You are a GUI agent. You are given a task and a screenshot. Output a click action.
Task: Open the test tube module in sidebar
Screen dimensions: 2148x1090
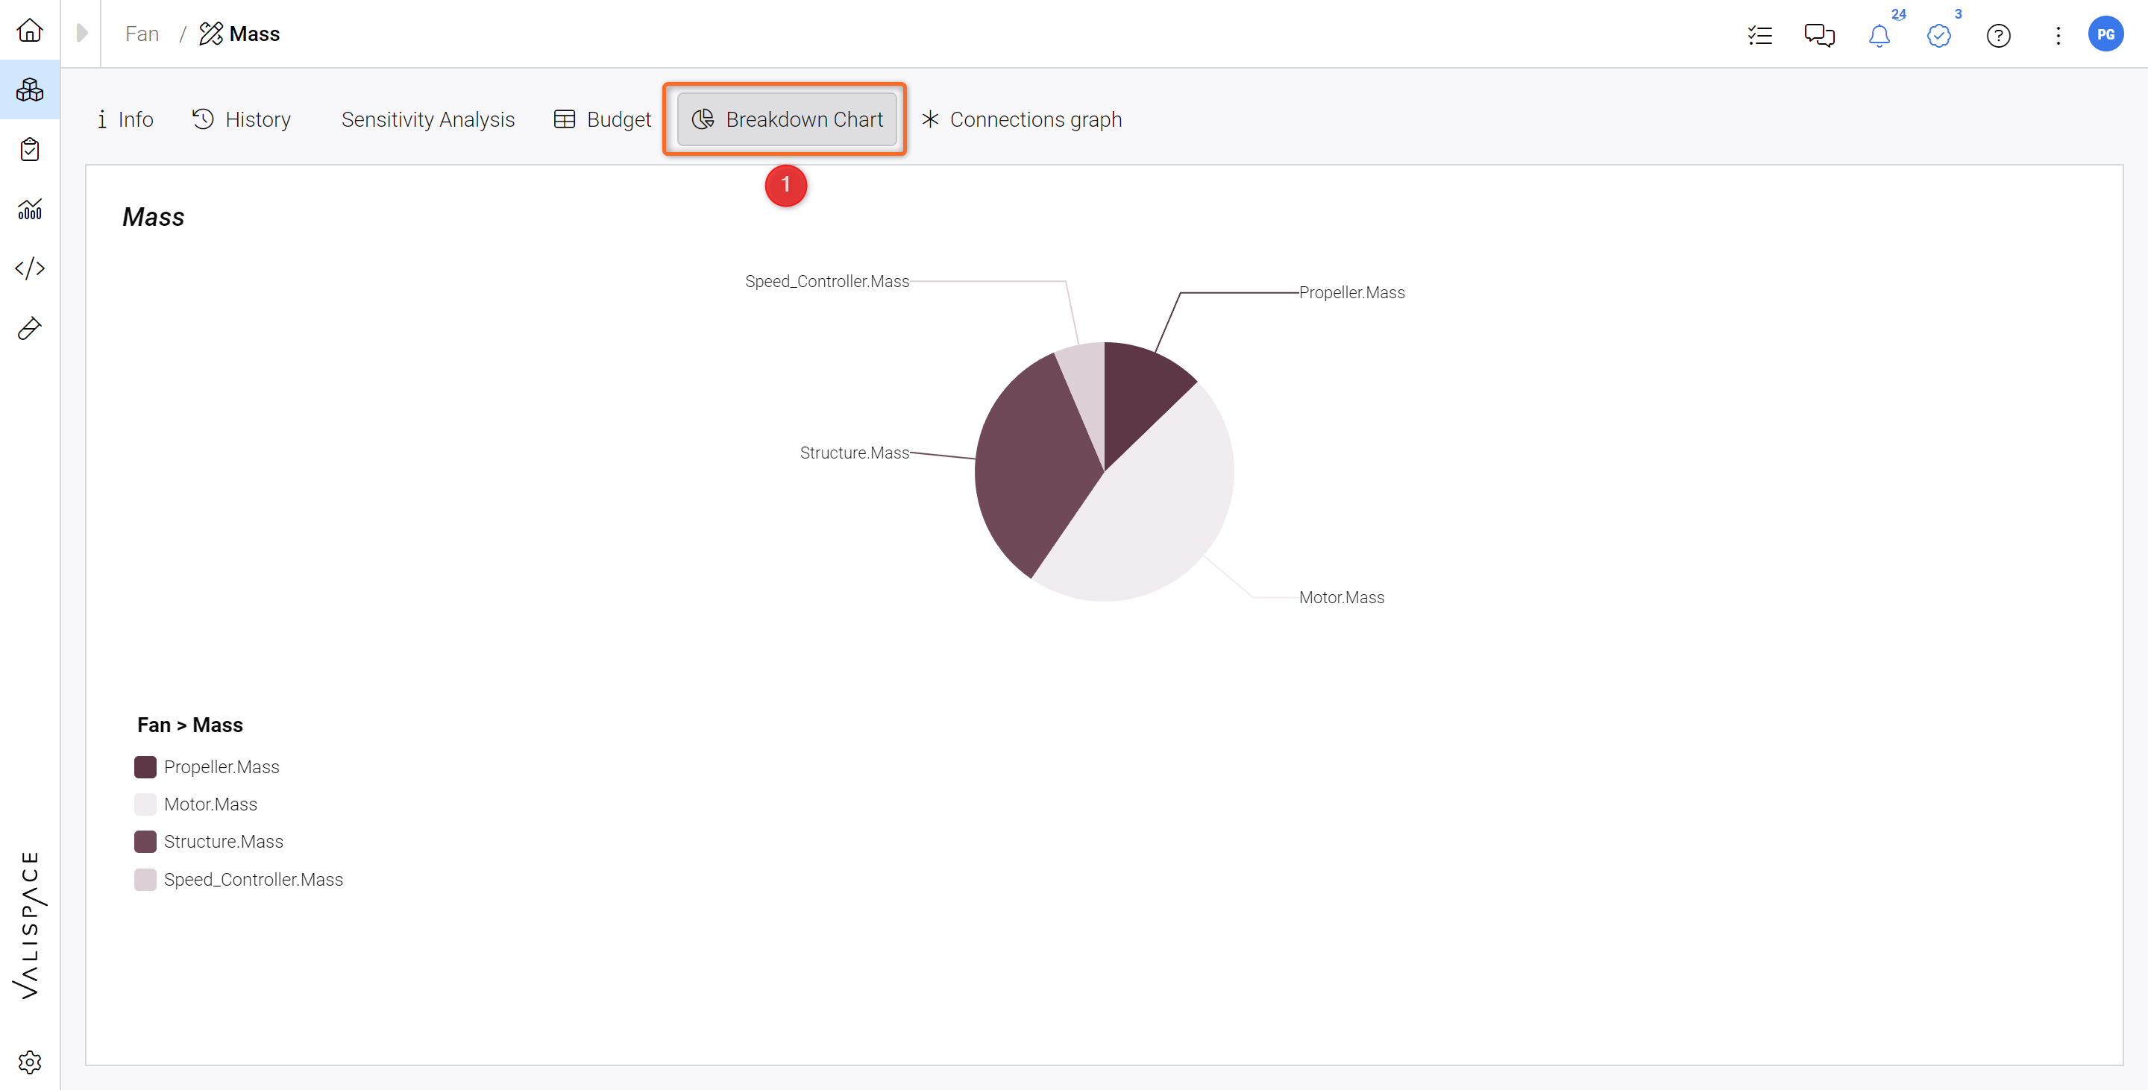[x=30, y=327]
